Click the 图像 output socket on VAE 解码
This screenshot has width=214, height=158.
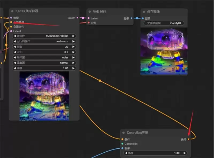(131, 18)
